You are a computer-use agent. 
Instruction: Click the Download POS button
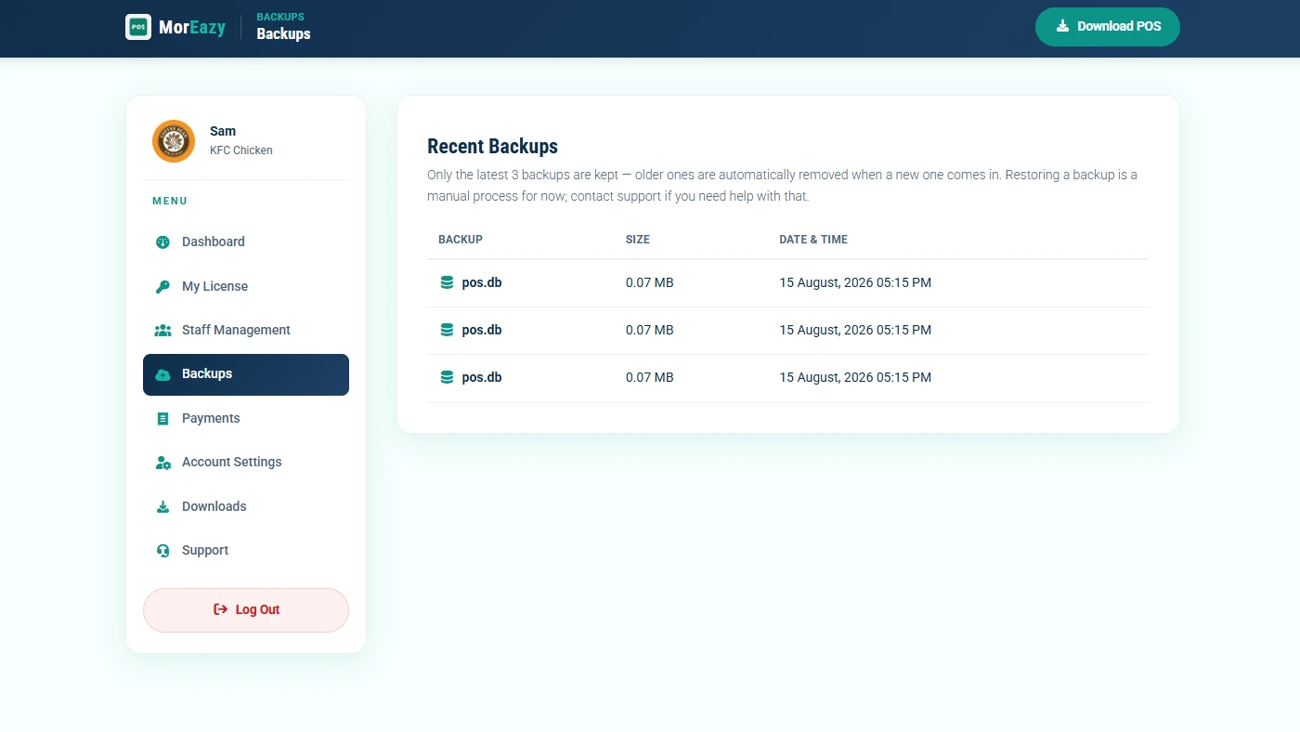point(1108,27)
